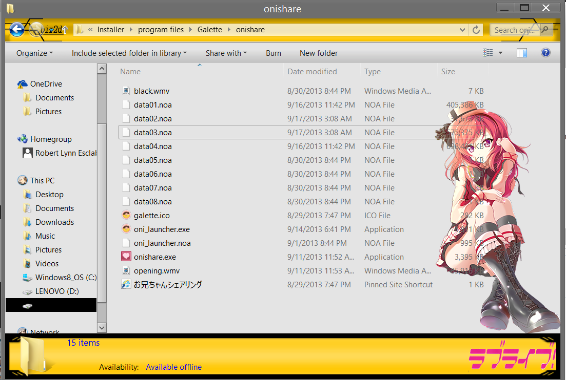The image size is (566, 380).
Task: Go to program files in the breadcrumb
Action: 161,30
